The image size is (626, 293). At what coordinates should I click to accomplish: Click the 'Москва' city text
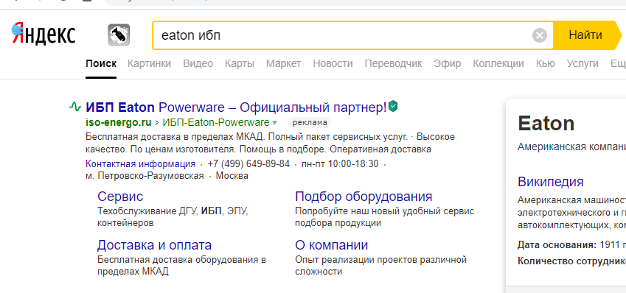tap(232, 176)
